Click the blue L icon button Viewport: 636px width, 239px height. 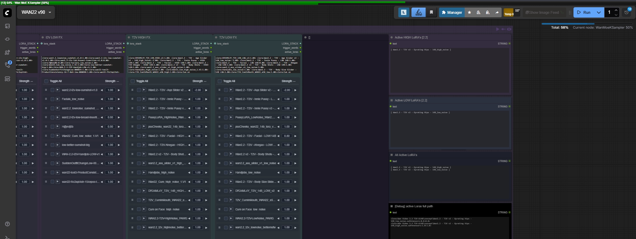(404, 12)
